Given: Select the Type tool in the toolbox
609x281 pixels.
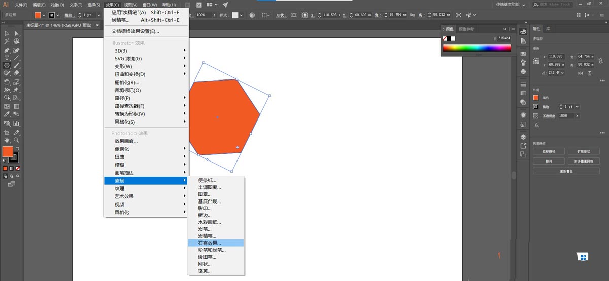Looking at the screenshot, I should point(7,58).
